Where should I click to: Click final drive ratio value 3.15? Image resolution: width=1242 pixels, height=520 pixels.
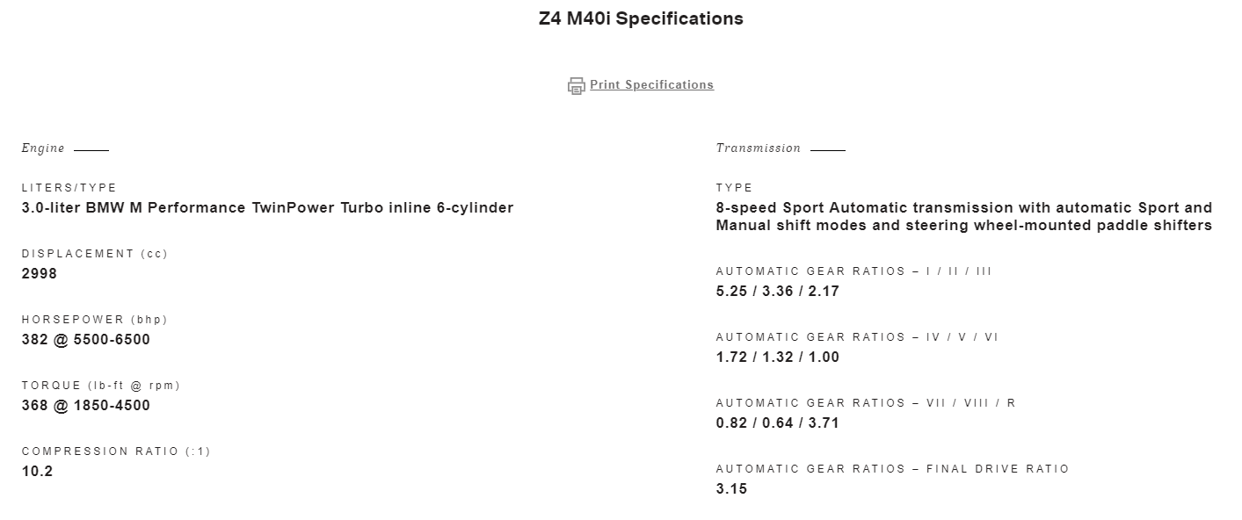tap(731, 489)
